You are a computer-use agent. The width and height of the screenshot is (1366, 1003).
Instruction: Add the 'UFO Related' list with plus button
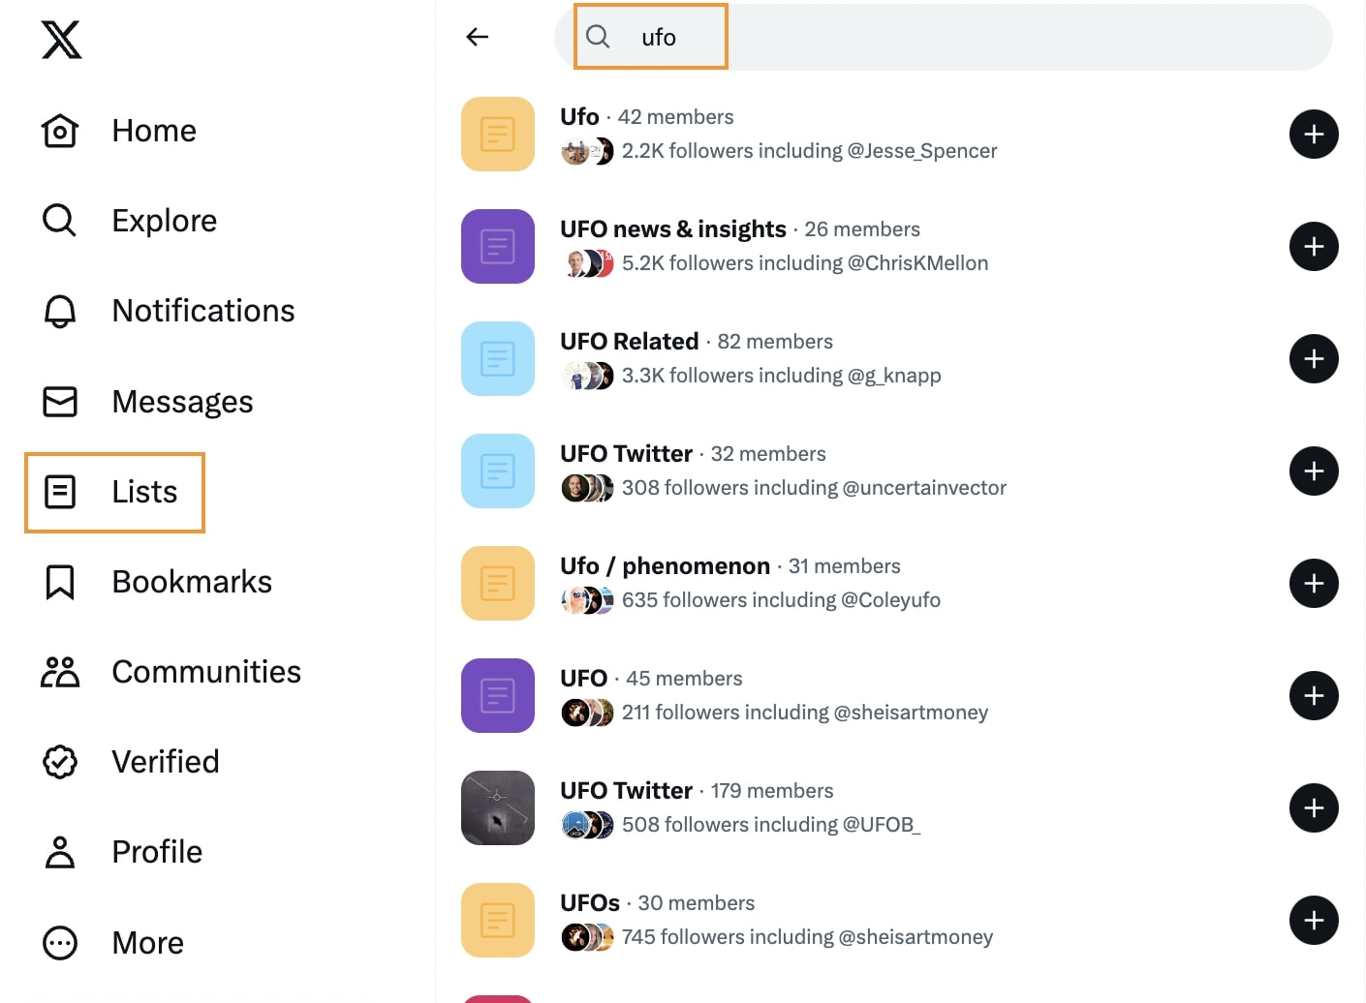[x=1313, y=359]
